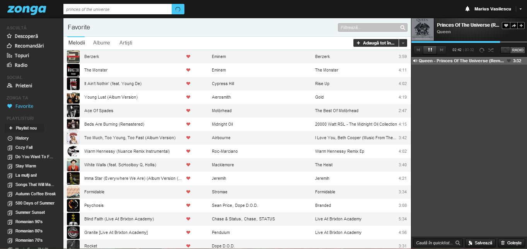The height and width of the screenshot is (249, 527).
Task: Pause the current song
Action: [x=430, y=50]
